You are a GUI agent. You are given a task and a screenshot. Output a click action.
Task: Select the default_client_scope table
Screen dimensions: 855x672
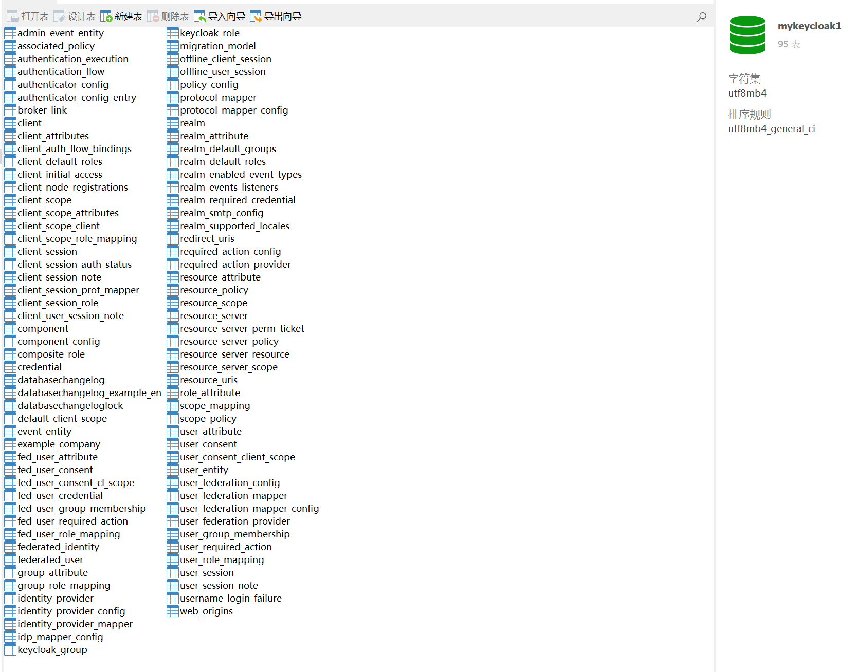[x=62, y=419]
